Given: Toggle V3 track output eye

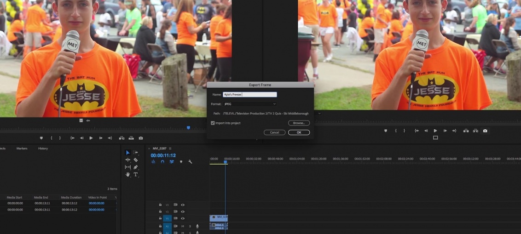Looking at the screenshot, I should [182, 205].
